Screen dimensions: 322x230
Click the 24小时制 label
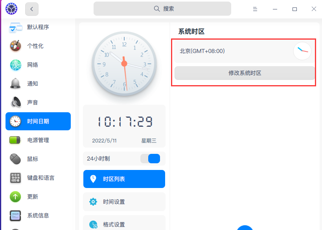98,159
